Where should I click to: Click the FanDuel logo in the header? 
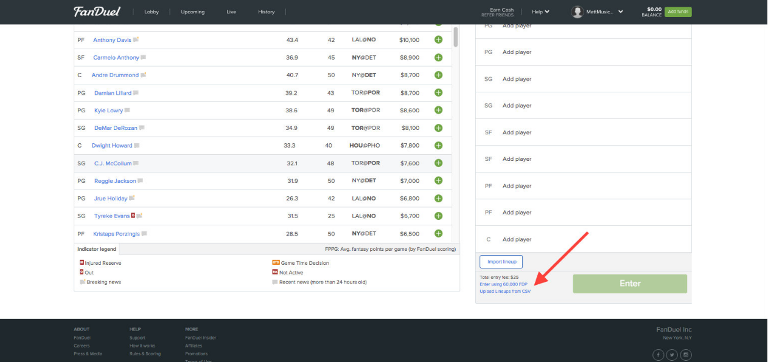96,11
